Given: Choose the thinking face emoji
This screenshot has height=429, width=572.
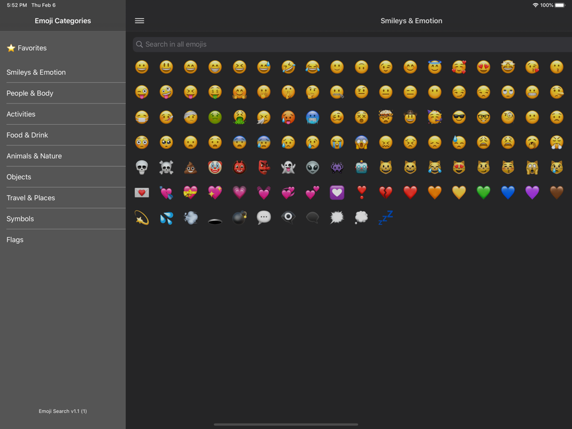Looking at the screenshot, I should point(313,92).
